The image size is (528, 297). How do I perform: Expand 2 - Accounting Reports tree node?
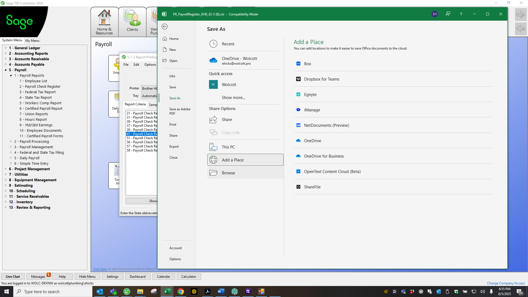(x=5, y=53)
